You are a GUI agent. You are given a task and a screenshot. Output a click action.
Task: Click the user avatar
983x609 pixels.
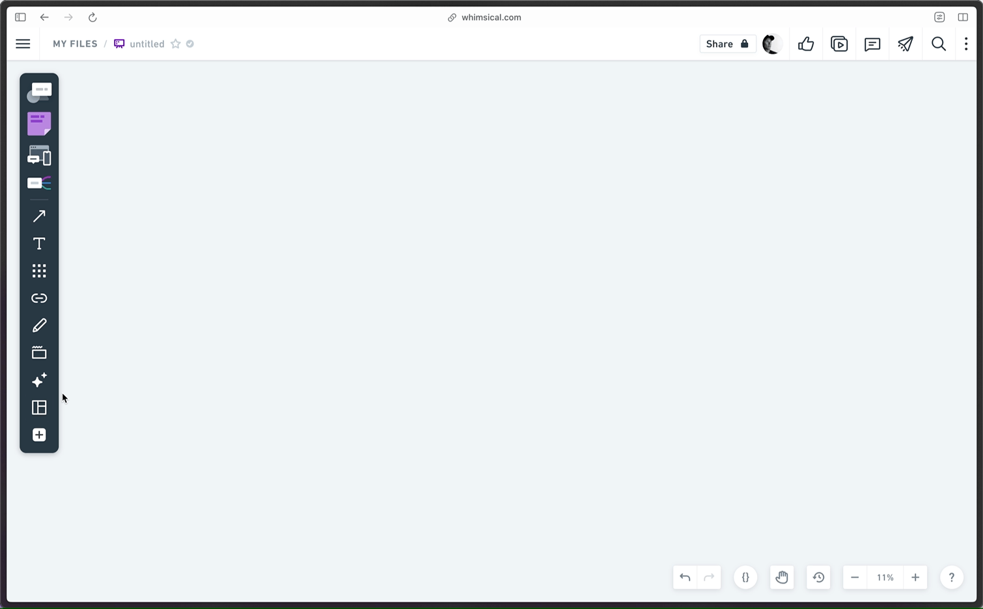772,44
